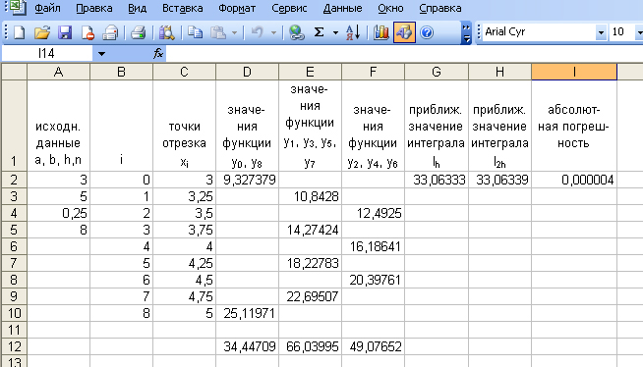Click header cell 'абсолют-ная погреш-ность'

[574, 126]
